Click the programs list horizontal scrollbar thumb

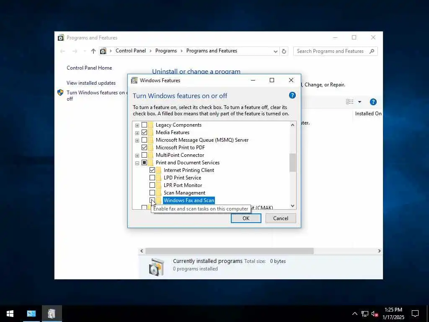229,251
